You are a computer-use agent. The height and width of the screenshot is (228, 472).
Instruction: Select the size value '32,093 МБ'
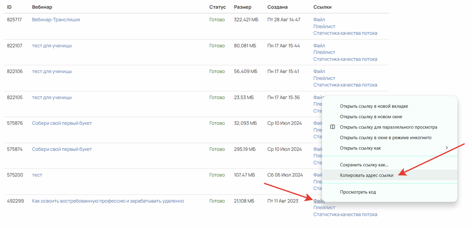point(245,123)
